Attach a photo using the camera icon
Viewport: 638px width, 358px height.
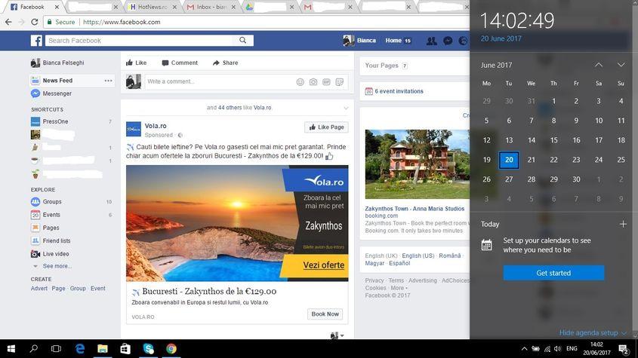point(313,82)
